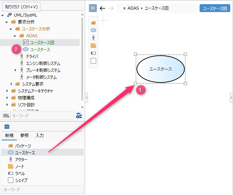The width and height of the screenshot is (233, 195).
Task: Click top-left resize handle of use case
Action: pos(135,54)
